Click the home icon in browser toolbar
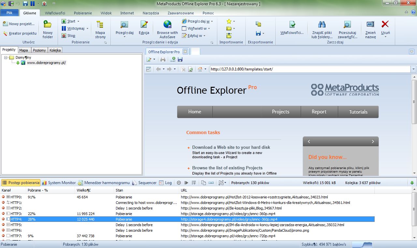The height and width of the screenshot is (248, 417). coord(200,69)
